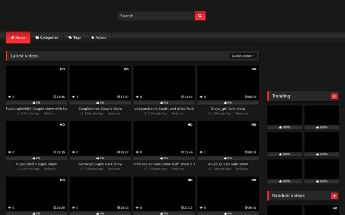
Task: Click the clock icon next to 18:13
Action: [x=119, y=207]
